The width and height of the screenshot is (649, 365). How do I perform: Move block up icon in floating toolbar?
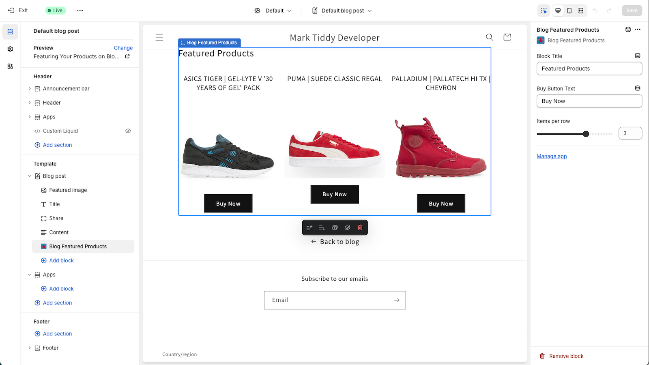point(309,228)
